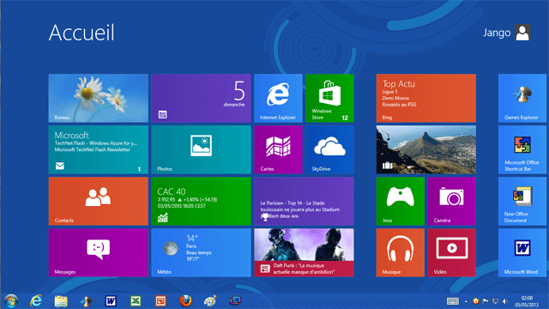Launch Firefox from the taskbar

pyautogui.click(x=185, y=301)
